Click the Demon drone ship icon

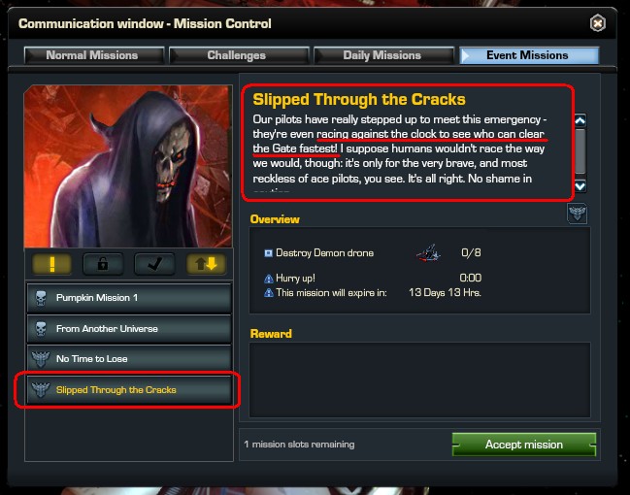pos(428,253)
